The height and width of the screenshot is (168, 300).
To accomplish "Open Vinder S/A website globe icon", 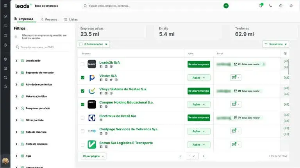I will pyautogui.click(x=116, y=80).
